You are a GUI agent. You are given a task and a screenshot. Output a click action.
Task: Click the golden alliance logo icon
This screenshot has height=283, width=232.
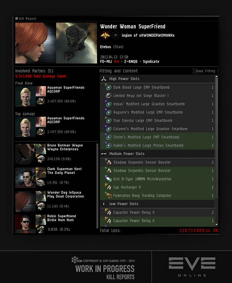(x=105, y=35)
